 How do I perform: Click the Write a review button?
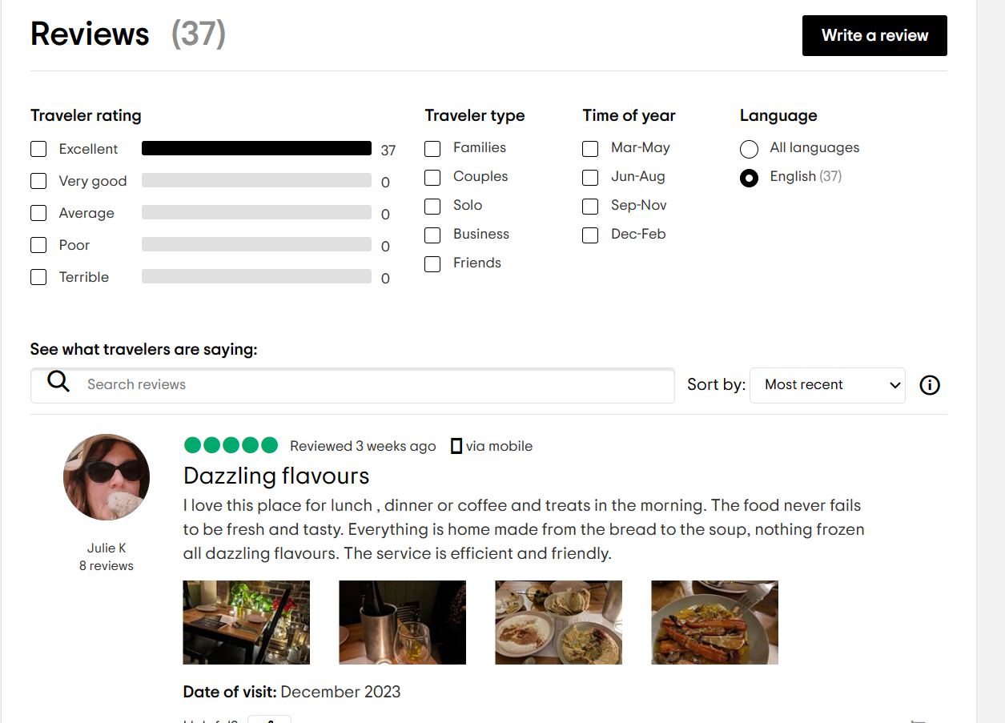pos(874,36)
